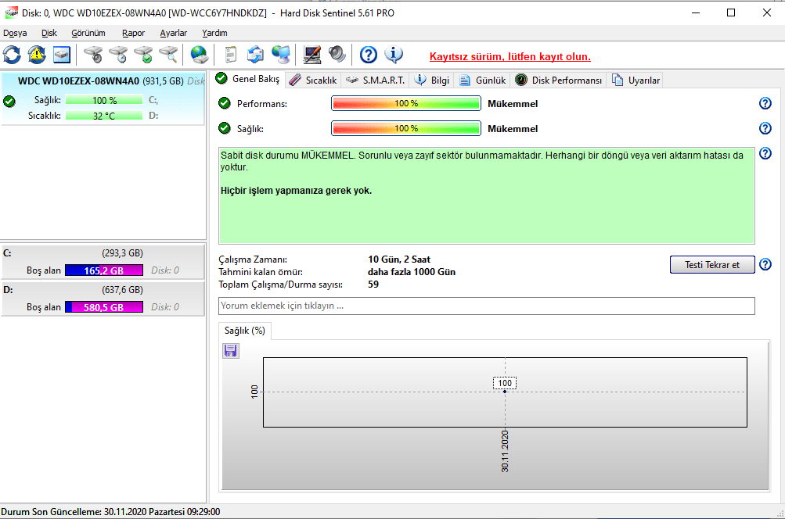Open the Rapor menu
This screenshot has height=519, width=785.
(133, 33)
